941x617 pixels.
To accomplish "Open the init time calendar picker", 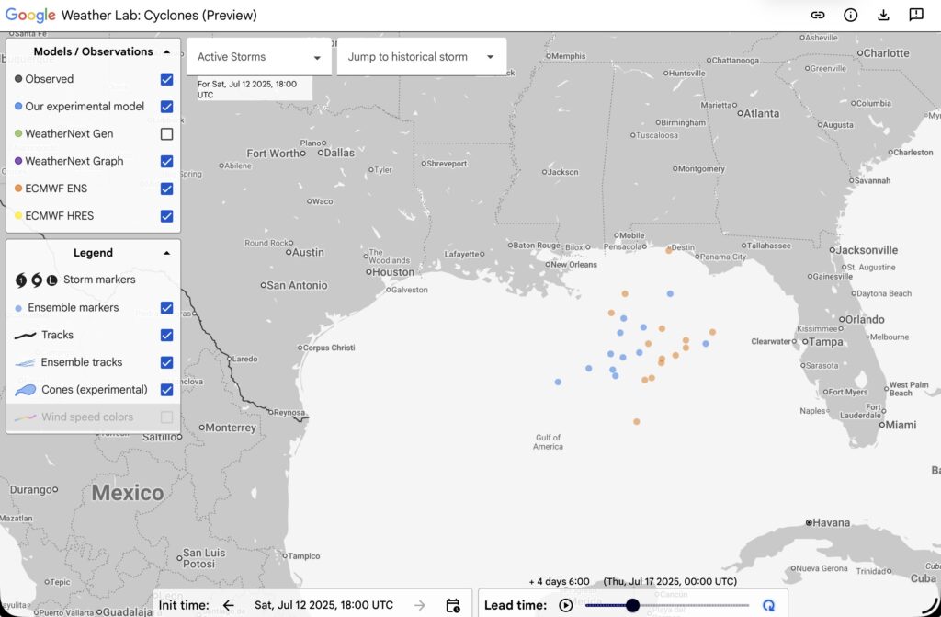I will pos(452,605).
